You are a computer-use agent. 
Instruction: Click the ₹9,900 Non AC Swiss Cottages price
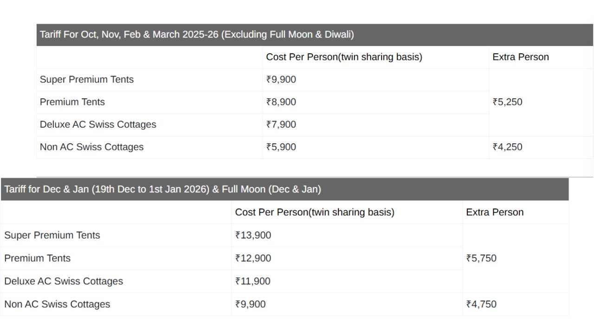point(250,304)
